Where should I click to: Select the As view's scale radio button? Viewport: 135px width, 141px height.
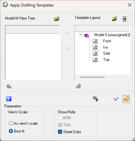(11, 123)
